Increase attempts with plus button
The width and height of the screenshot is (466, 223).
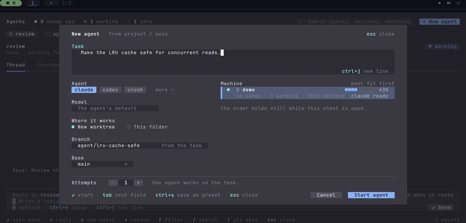coord(138,183)
